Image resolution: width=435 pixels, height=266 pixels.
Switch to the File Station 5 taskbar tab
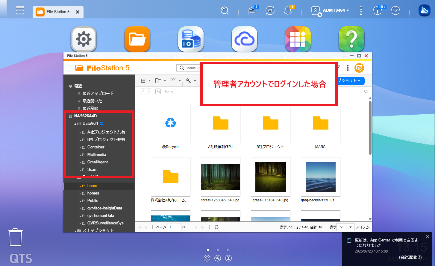(x=58, y=12)
